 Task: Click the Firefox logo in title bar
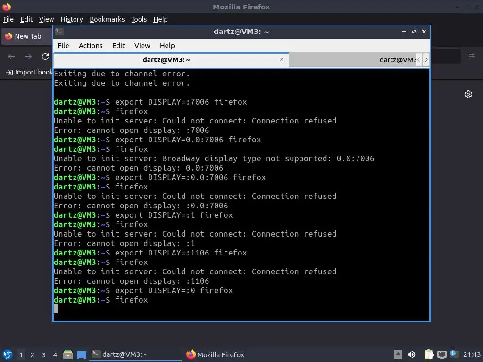pyautogui.click(x=7, y=7)
